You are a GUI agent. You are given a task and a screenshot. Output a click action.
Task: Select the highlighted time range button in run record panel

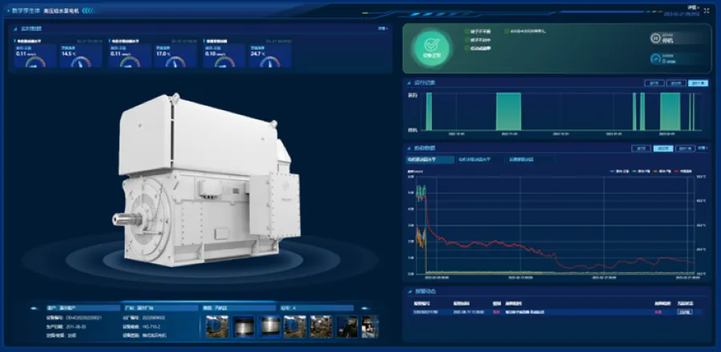tap(698, 83)
